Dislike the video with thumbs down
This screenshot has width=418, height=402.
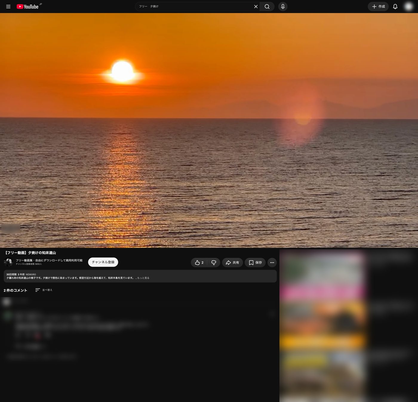tap(214, 262)
